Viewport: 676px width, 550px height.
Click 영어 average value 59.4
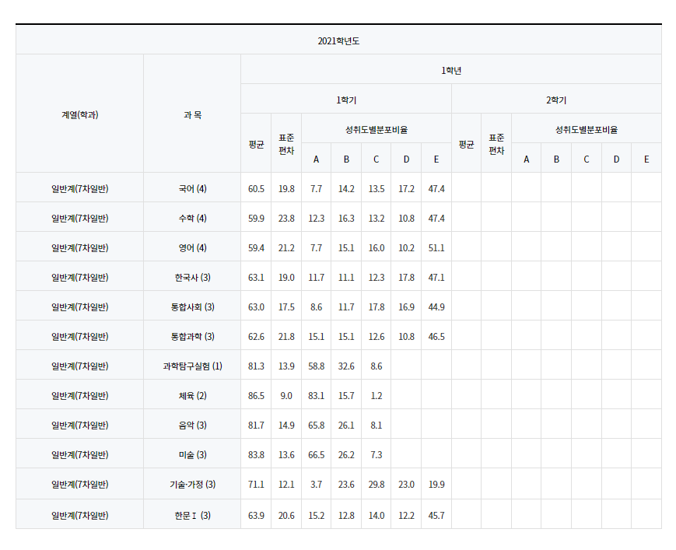pyautogui.click(x=256, y=248)
